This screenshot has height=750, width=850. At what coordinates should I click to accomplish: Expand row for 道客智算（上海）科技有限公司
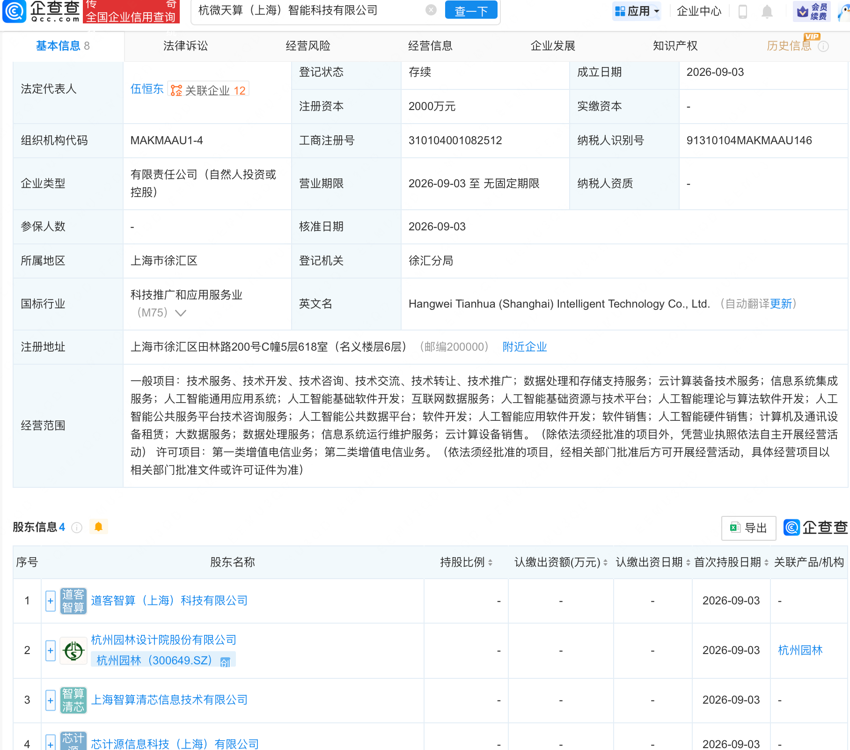pos(51,601)
